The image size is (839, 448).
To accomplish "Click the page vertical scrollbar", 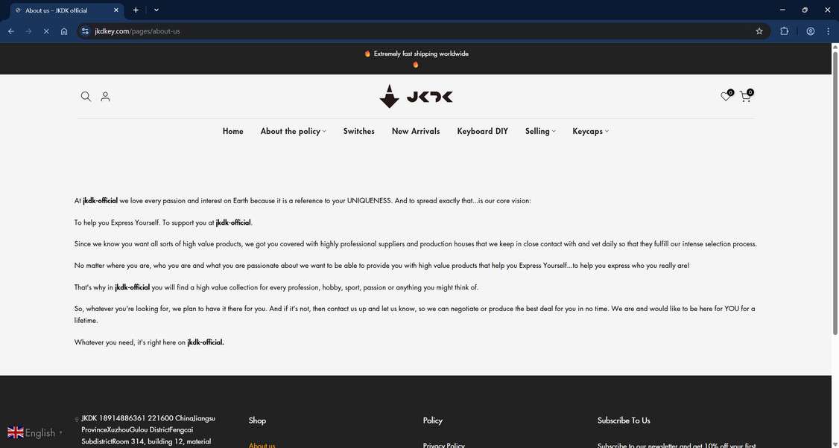I will 835,193.
